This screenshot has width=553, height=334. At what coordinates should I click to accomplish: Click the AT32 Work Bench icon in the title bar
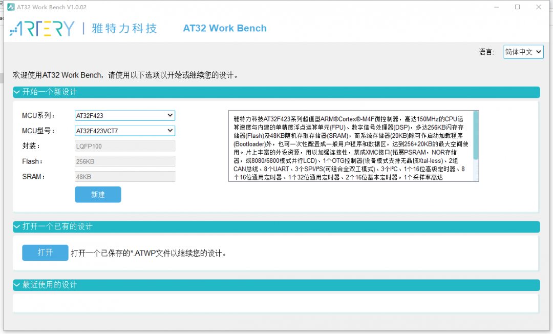coord(11,7)
